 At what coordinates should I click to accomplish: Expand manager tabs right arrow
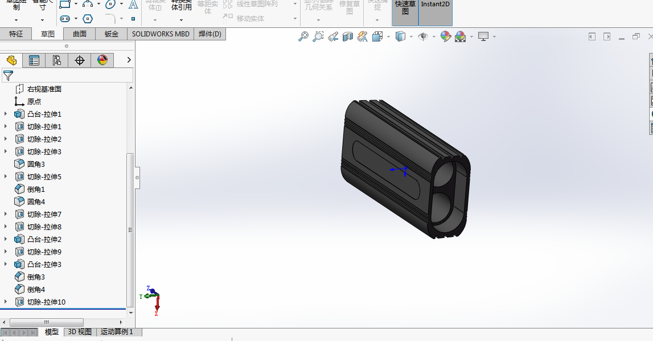[129, 60]
